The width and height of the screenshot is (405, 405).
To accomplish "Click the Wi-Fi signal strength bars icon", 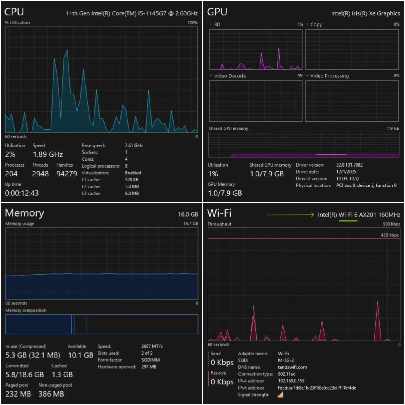I will coord(280,395).
